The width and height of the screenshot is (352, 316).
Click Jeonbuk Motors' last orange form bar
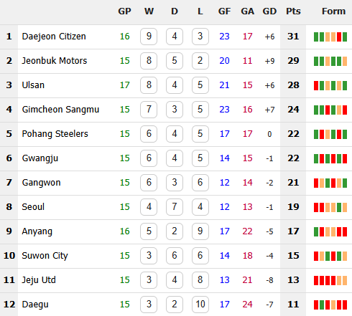[345, 61]
